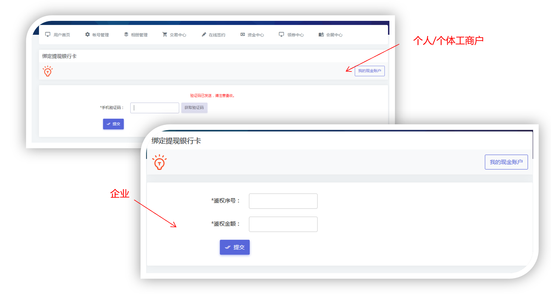This screenshot has height=294, width=551.
Task: Click 我的现金账户 button in the upper window
Action: [370, 71]
